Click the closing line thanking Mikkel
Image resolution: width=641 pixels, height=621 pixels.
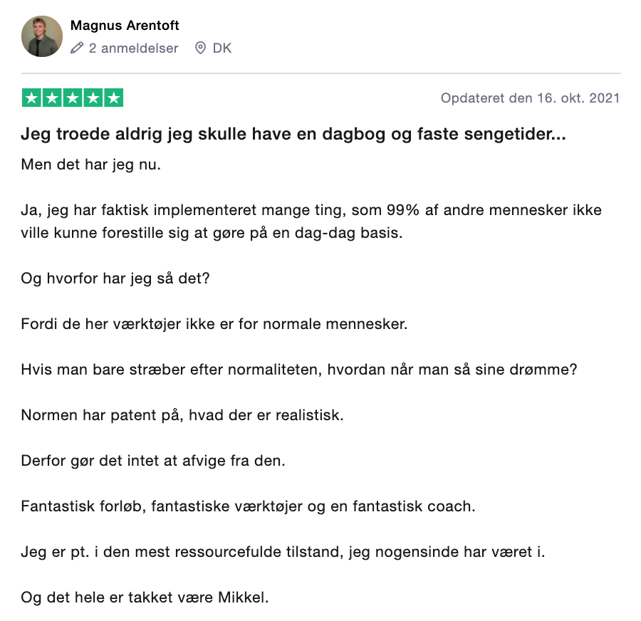145,597
